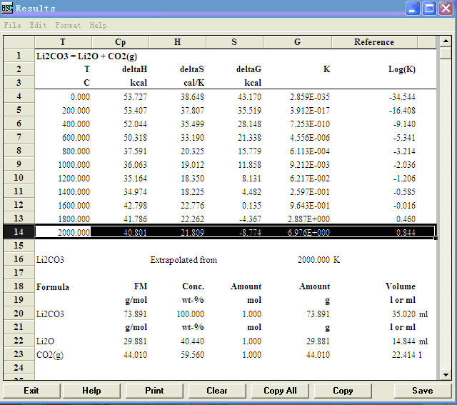457x405 pixels.
Task: Click the Copy All button
Action: coord(280,391)
